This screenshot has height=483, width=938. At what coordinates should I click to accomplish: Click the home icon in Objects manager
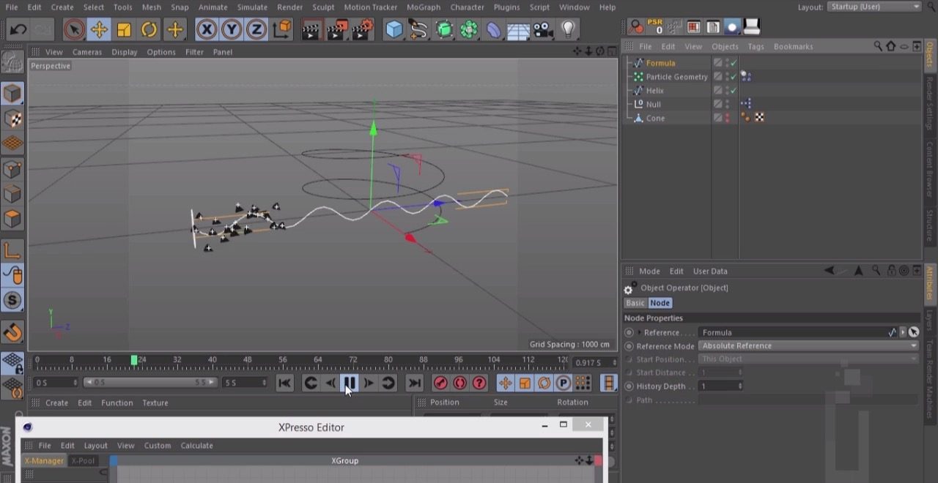pyautogui.click(x=891, y=46)
